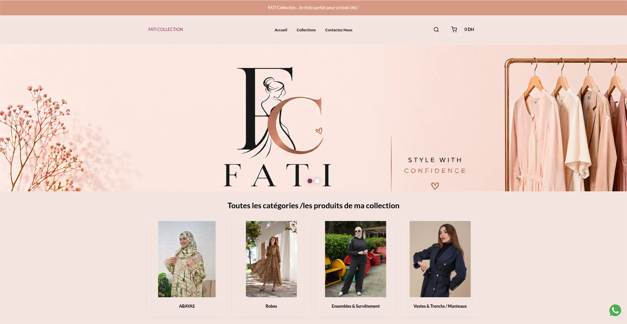Image resolution: width=627 pixels, height=324 pixels.
Task: Open the Collections menu item
Action: click(306, 30)
